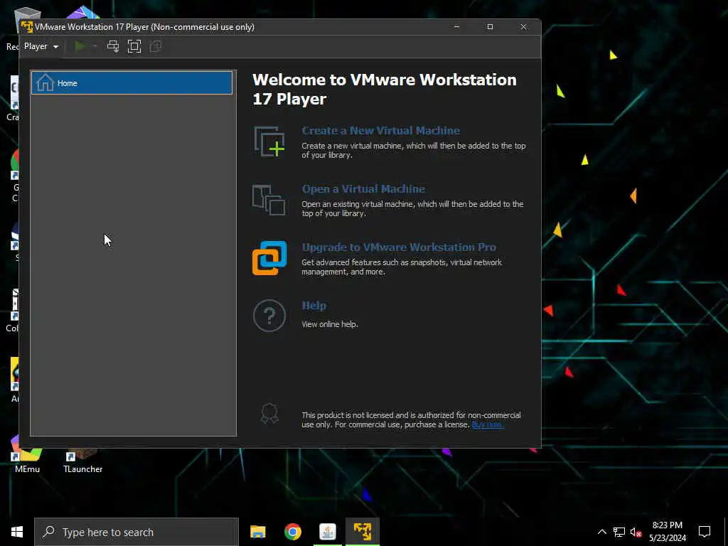The width and height of the screenshot is (728, 546).
Task: Click the open virtual machine icon
Action: (269, 200)
